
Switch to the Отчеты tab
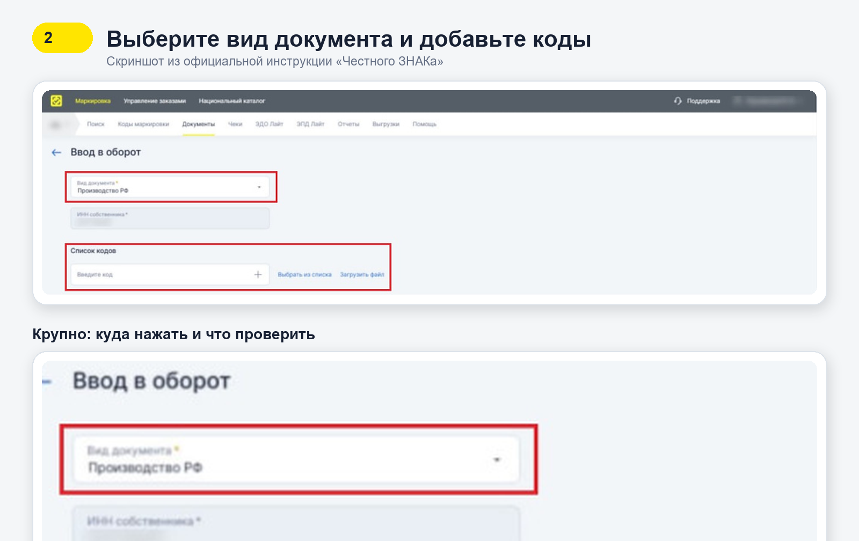click(x=348, y=124)
